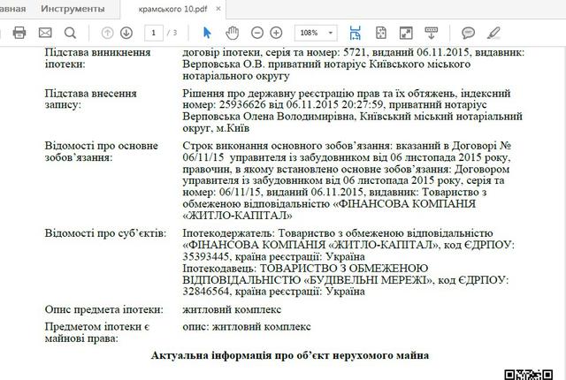Close the крамського 10.pdf tab

pos(218,9)
